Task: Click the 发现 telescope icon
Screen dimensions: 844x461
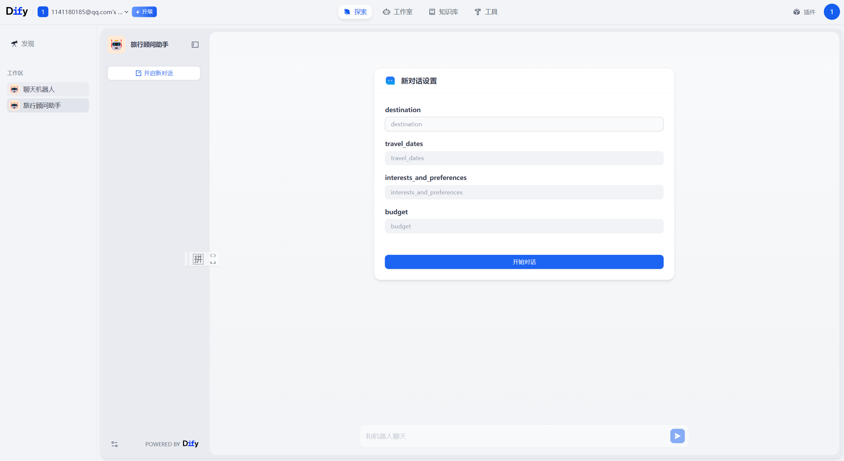Action: point(14,44)
